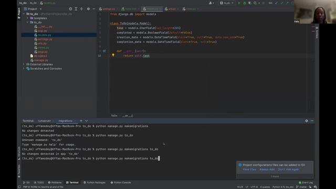Click the Debug bug icon
This screenshot has height=189, width=336.
pyautogui.click(x=245, y=3)
